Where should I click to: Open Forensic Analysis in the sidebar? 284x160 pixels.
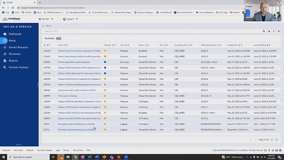coord(19,68)
